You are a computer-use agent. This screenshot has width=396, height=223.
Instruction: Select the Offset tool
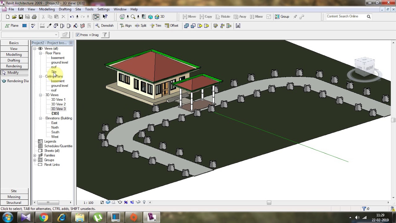(171, 26)
